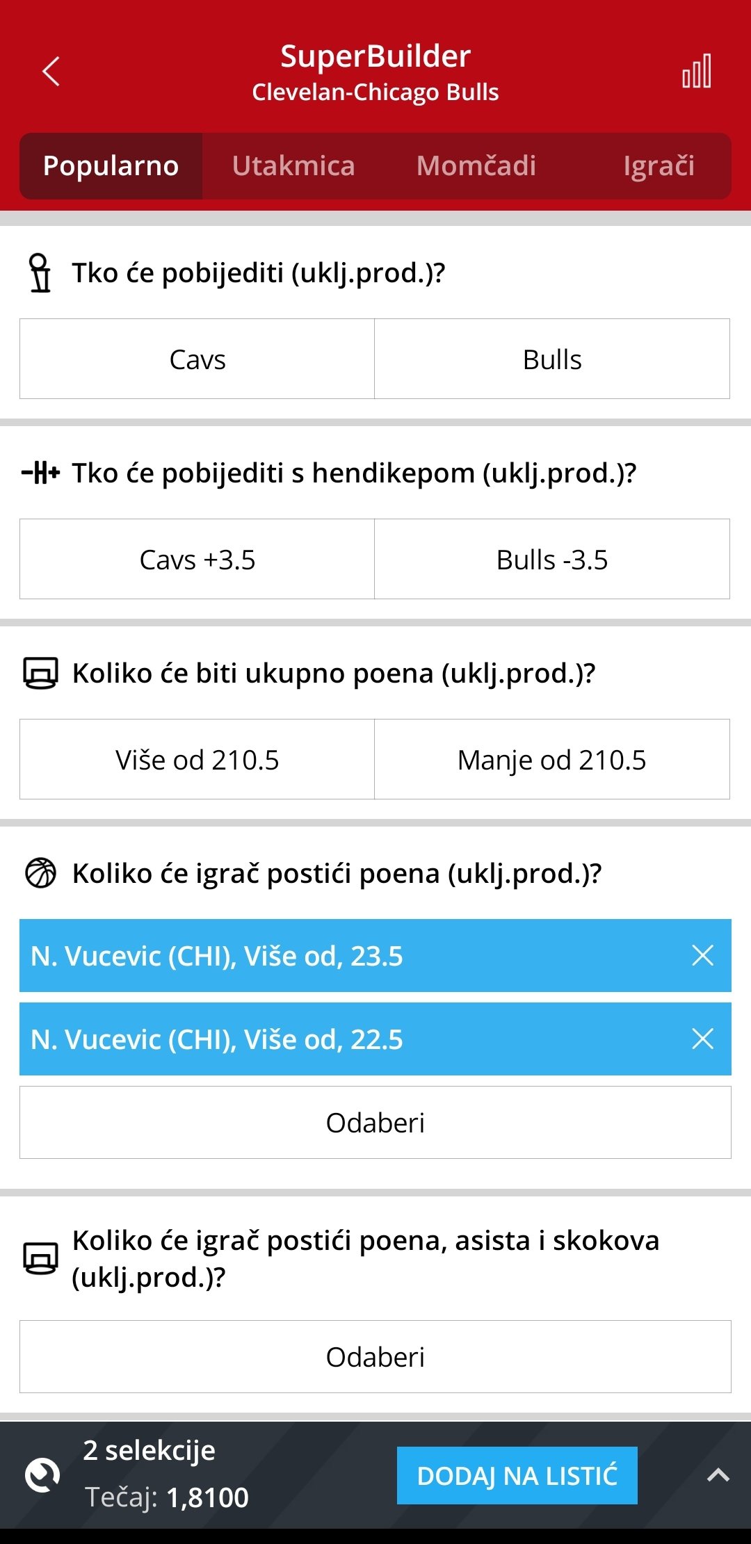Open the statistics bar chart icon
Screen dimensions: 751x1544
pos(696,72)
